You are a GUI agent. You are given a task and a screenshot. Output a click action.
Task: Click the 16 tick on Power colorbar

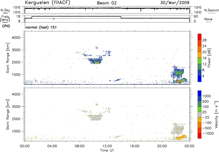[x=204, y=58]
